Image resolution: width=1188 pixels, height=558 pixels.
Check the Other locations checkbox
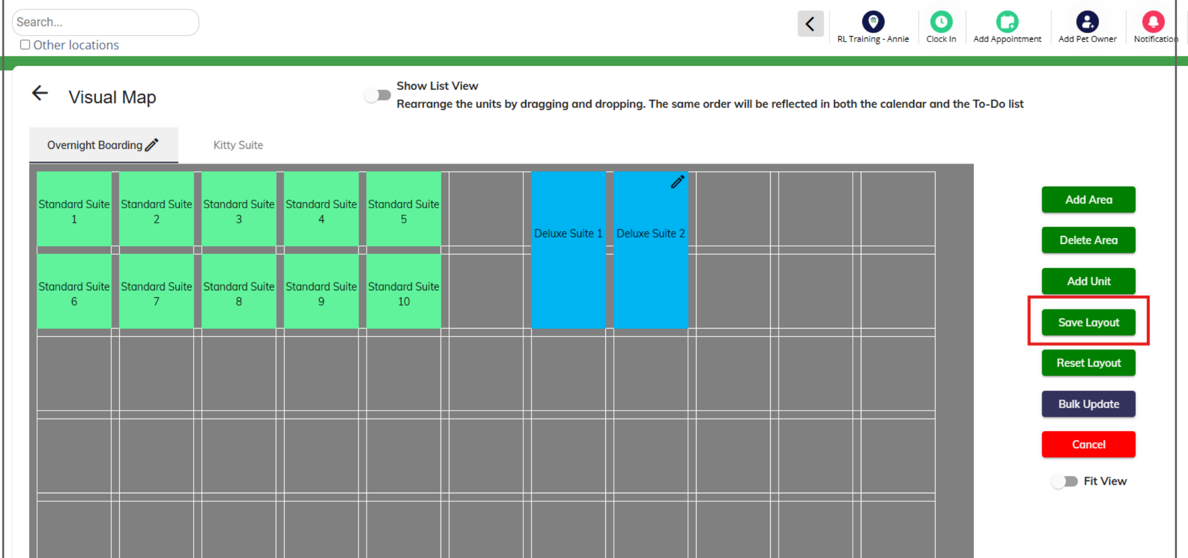point(25,45)
